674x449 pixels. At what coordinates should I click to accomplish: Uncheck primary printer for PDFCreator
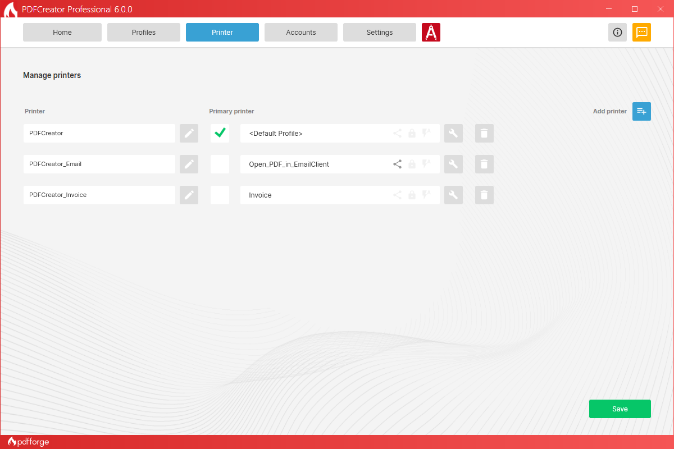tap(220, 134)
